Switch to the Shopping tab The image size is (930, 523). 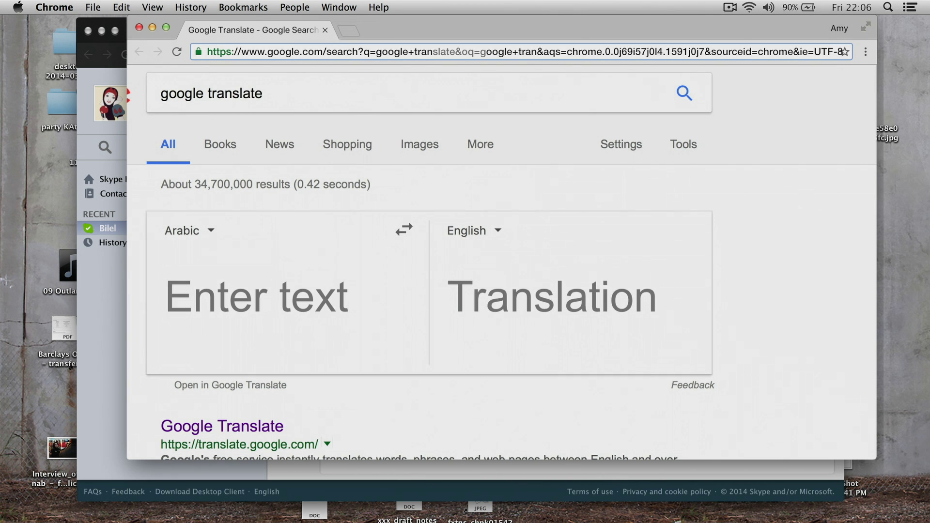pos(347,144)
